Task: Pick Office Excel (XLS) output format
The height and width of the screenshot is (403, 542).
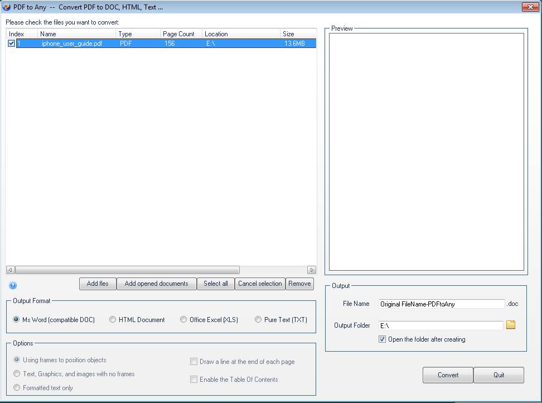Action: coord(183,319)
